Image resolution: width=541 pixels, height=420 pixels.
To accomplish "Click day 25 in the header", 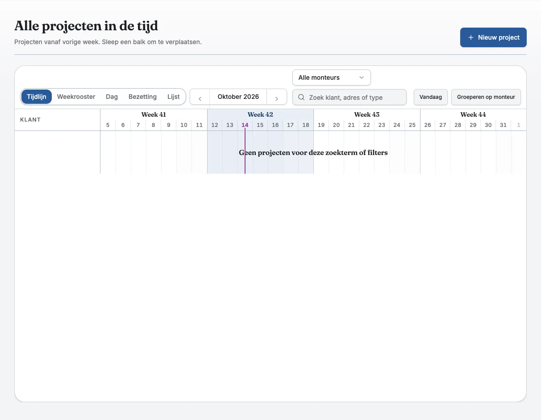I will pyautogui.click(x=412, y=125).
